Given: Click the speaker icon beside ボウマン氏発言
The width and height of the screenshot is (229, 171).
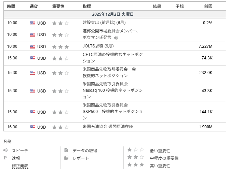Looking at the screenshot, I should point(116,38).
